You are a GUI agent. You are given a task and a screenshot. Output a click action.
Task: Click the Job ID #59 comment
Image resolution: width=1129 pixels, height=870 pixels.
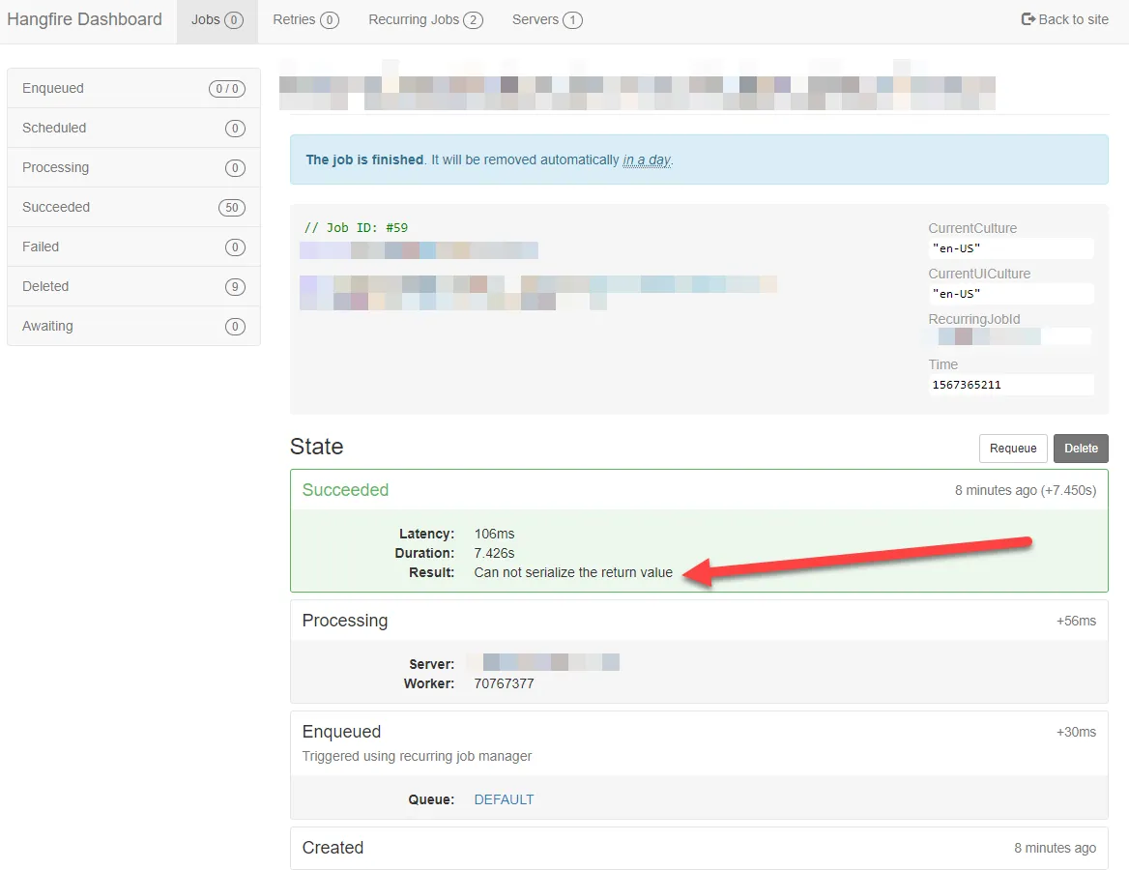(356, 227)
